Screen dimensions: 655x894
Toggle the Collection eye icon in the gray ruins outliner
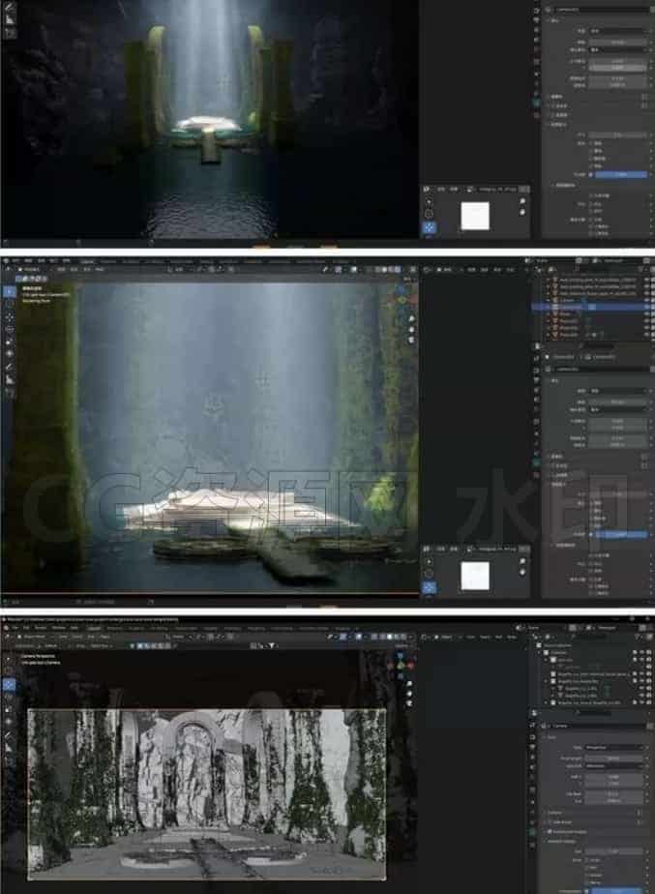point(642,653)
